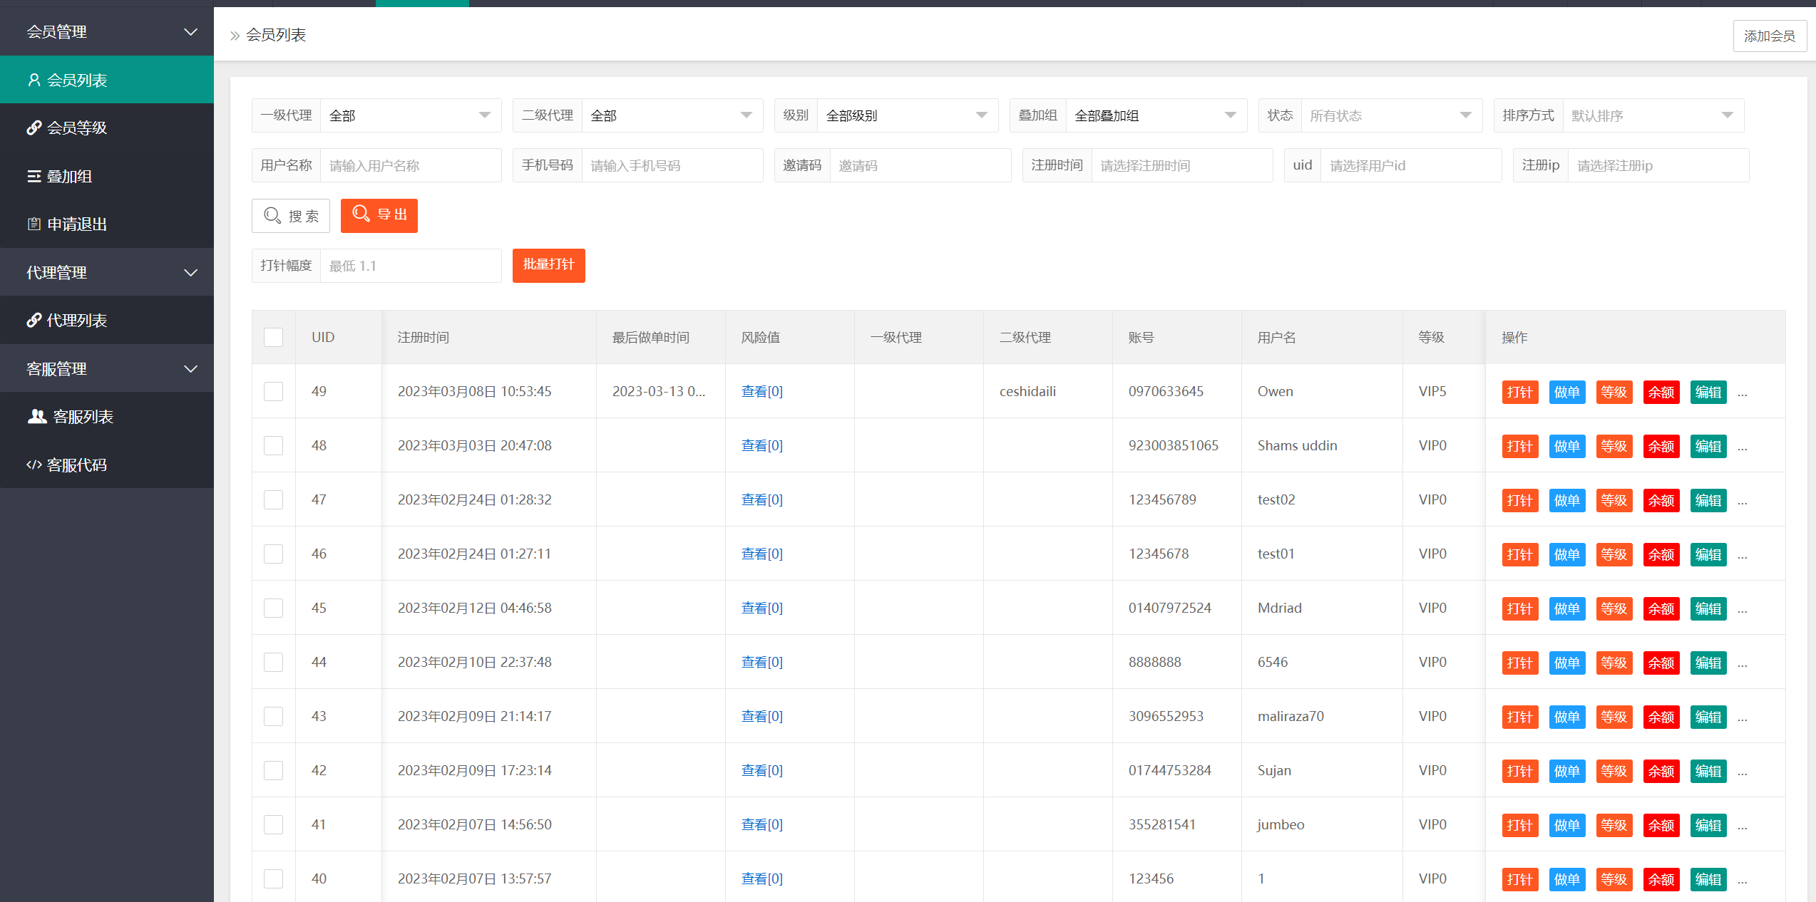Collapse the 会员管理 sidebar section

click(107, 31)
